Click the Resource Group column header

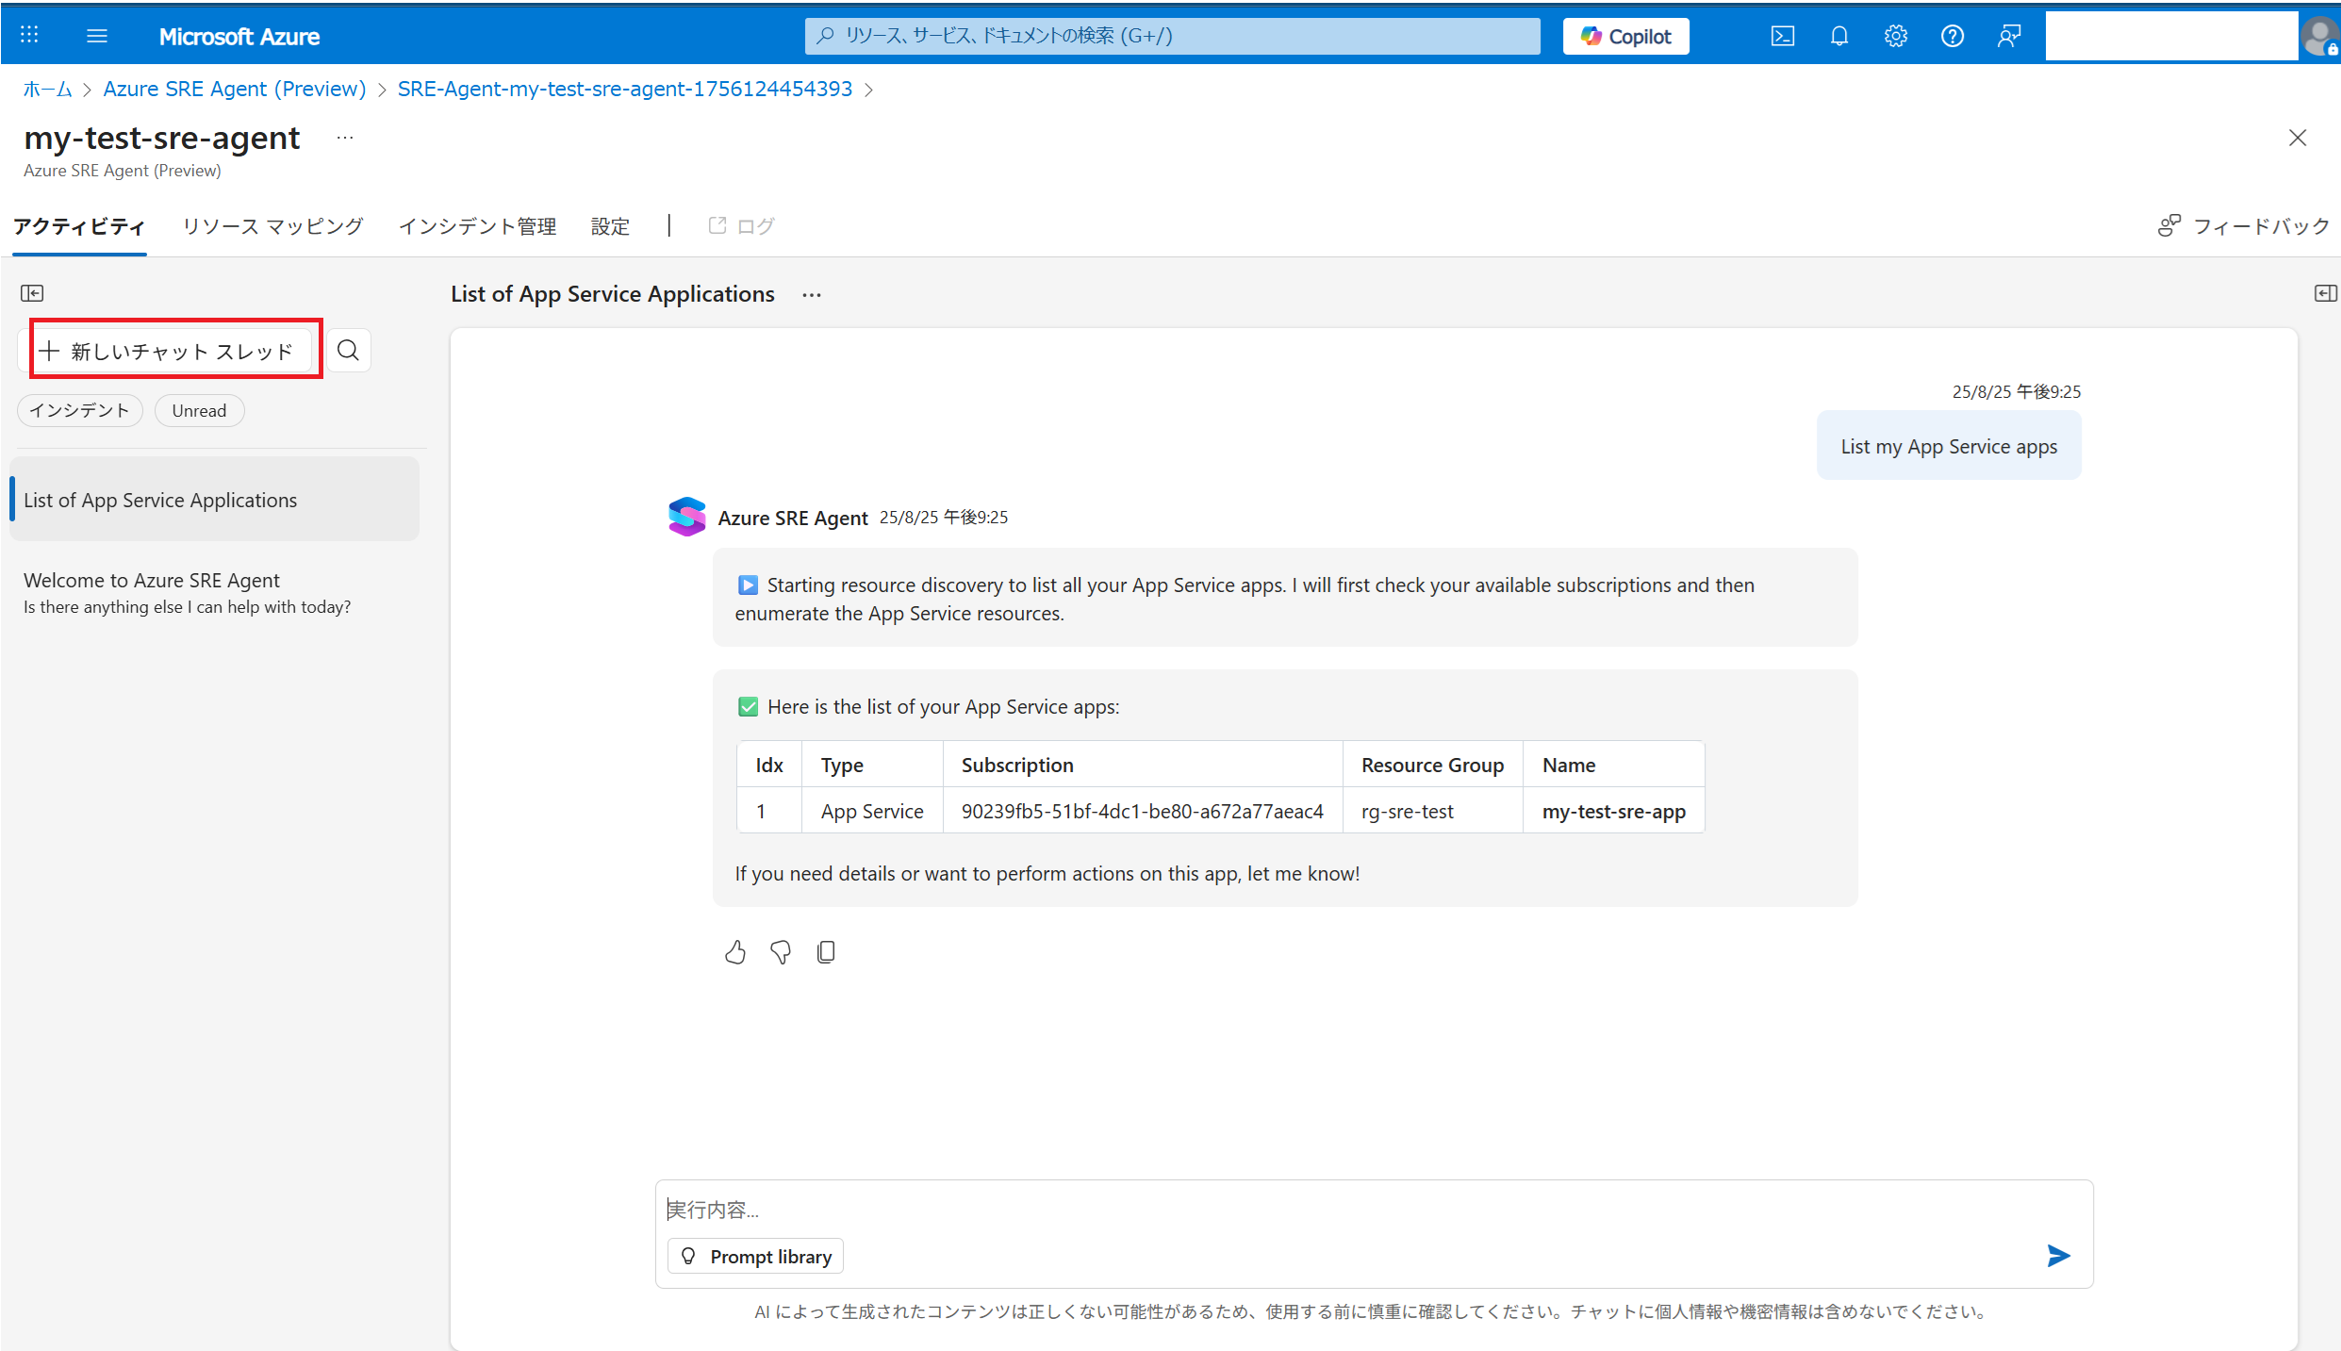tap(1432, 765)
